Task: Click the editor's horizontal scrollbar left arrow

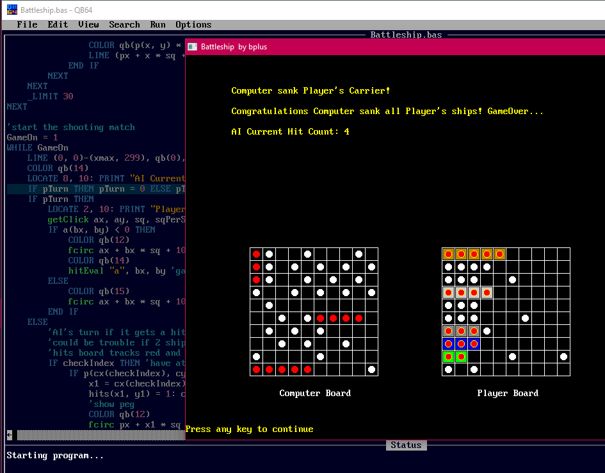Action: 9,435
